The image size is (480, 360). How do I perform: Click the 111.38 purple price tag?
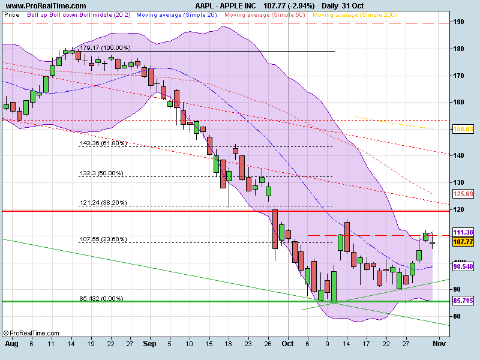point(463,232)
